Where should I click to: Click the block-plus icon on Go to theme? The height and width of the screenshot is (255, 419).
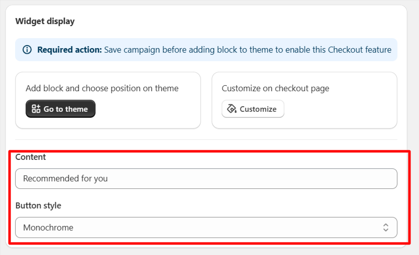[36, 109]
